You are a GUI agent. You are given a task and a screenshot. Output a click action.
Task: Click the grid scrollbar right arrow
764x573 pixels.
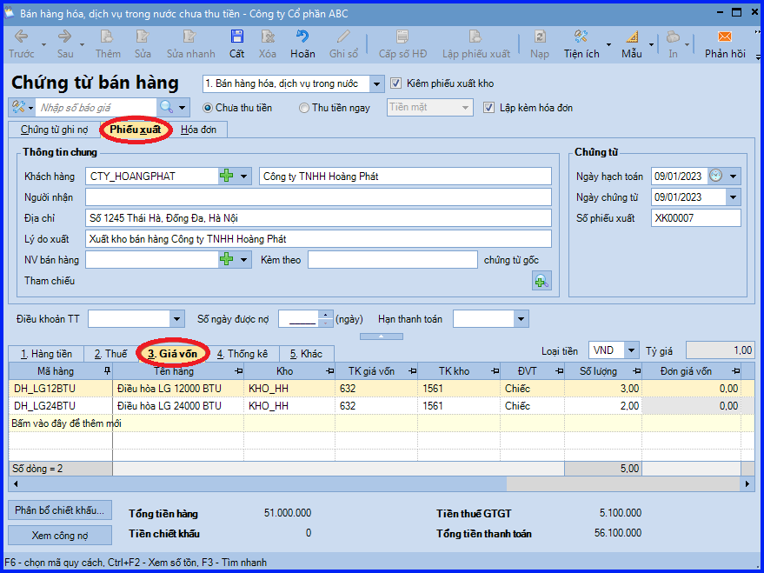pos(748,483)
